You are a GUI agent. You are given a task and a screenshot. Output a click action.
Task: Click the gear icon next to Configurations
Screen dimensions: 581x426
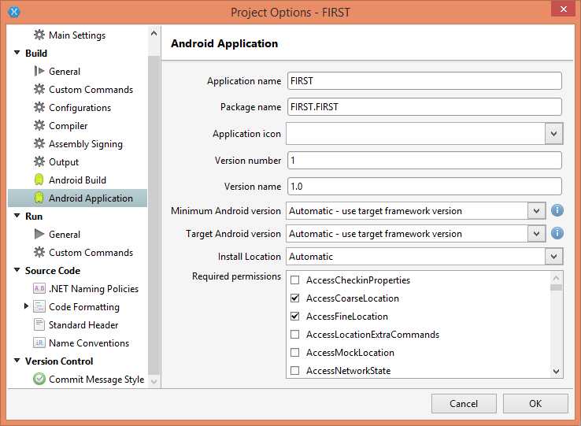(39, 108)
